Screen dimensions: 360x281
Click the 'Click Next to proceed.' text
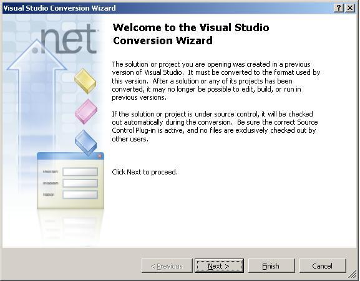(145, 172)
